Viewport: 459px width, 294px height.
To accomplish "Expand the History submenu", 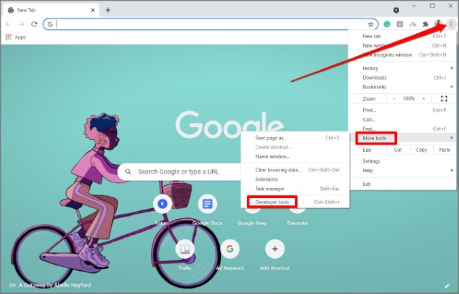I will point(403,68).
